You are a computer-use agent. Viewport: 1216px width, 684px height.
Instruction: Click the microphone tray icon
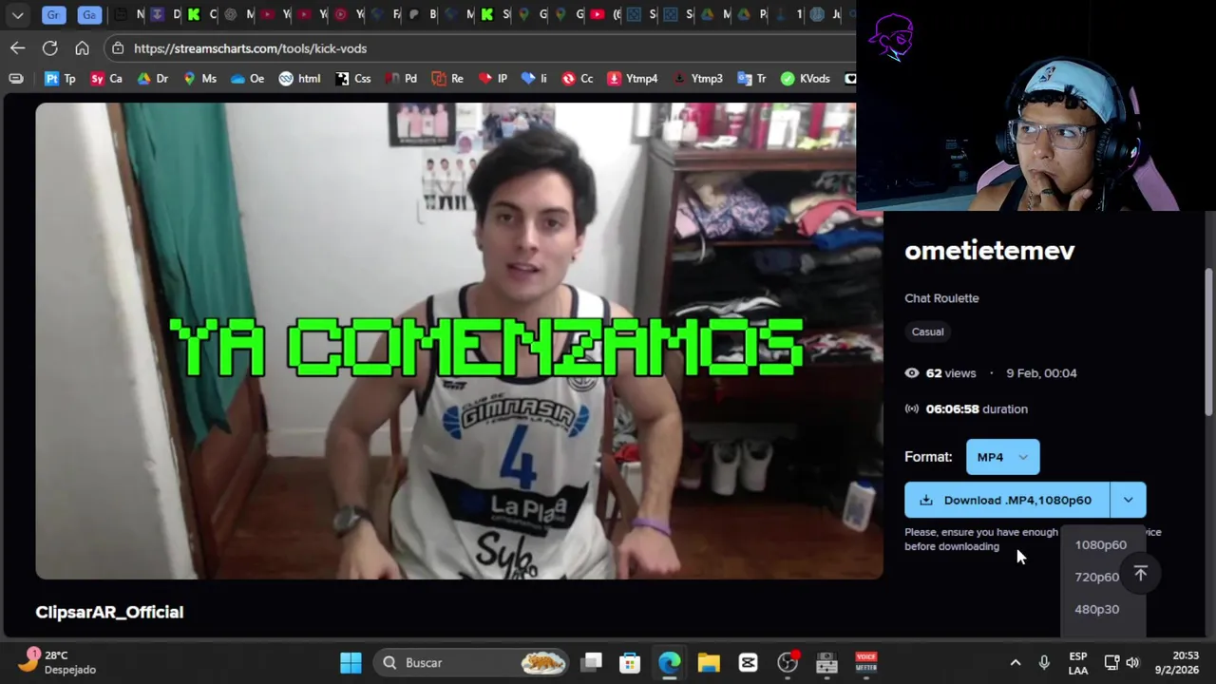click(1044, 662)
